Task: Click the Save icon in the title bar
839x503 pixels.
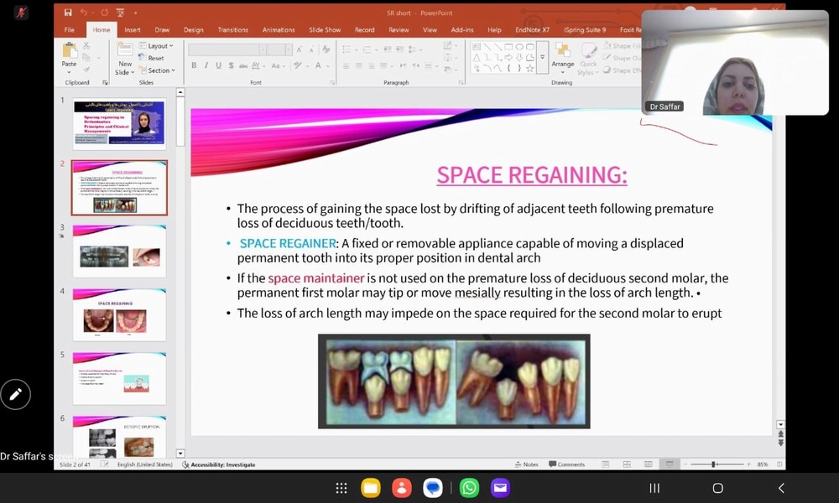Action: (x=68, y=13)
